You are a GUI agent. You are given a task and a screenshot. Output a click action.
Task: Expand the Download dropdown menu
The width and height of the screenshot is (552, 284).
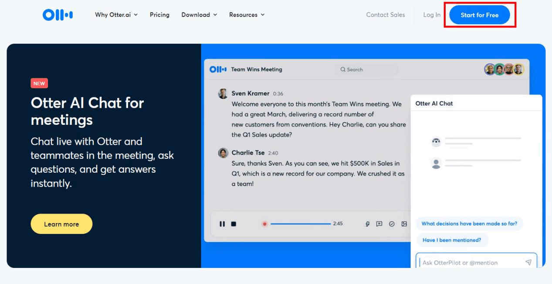(x=199, y=15)
